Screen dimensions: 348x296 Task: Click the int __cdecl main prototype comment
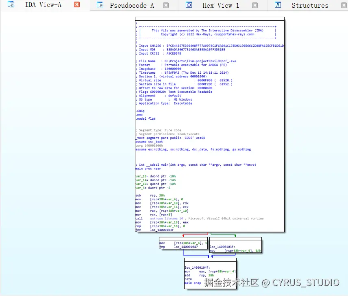[x=196, y=164]
